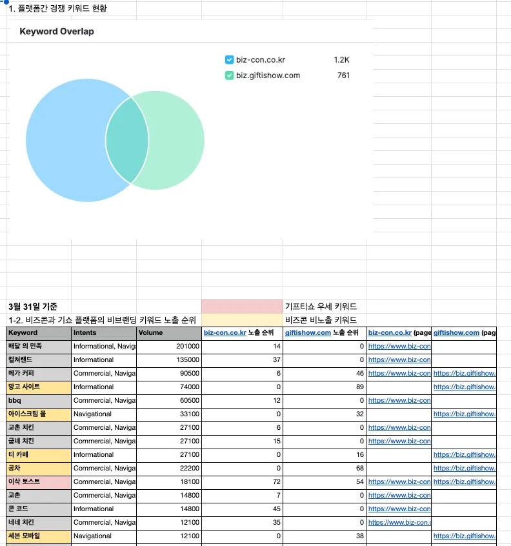The image size is (511, 546).
Task: Toggle the biz.giftishow.com legend checkbox
Action: [229, 76]
